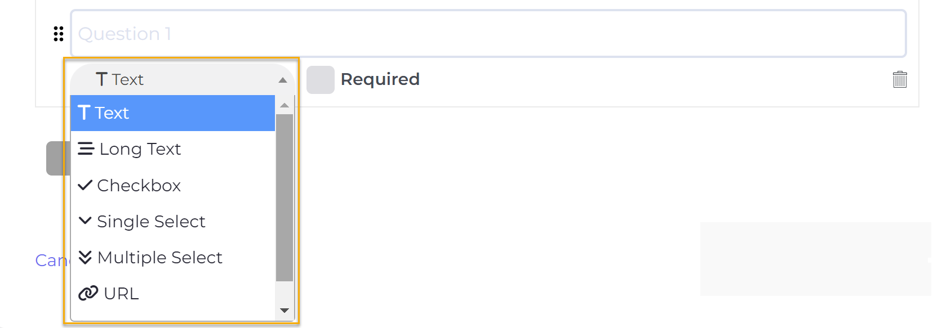Select the URL question type
This screenshot has height=328, width=942.
pos(121,294)
